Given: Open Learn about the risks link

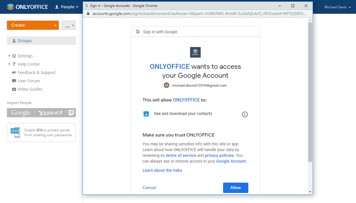Looking at the screenshot, I should point(162,170).
